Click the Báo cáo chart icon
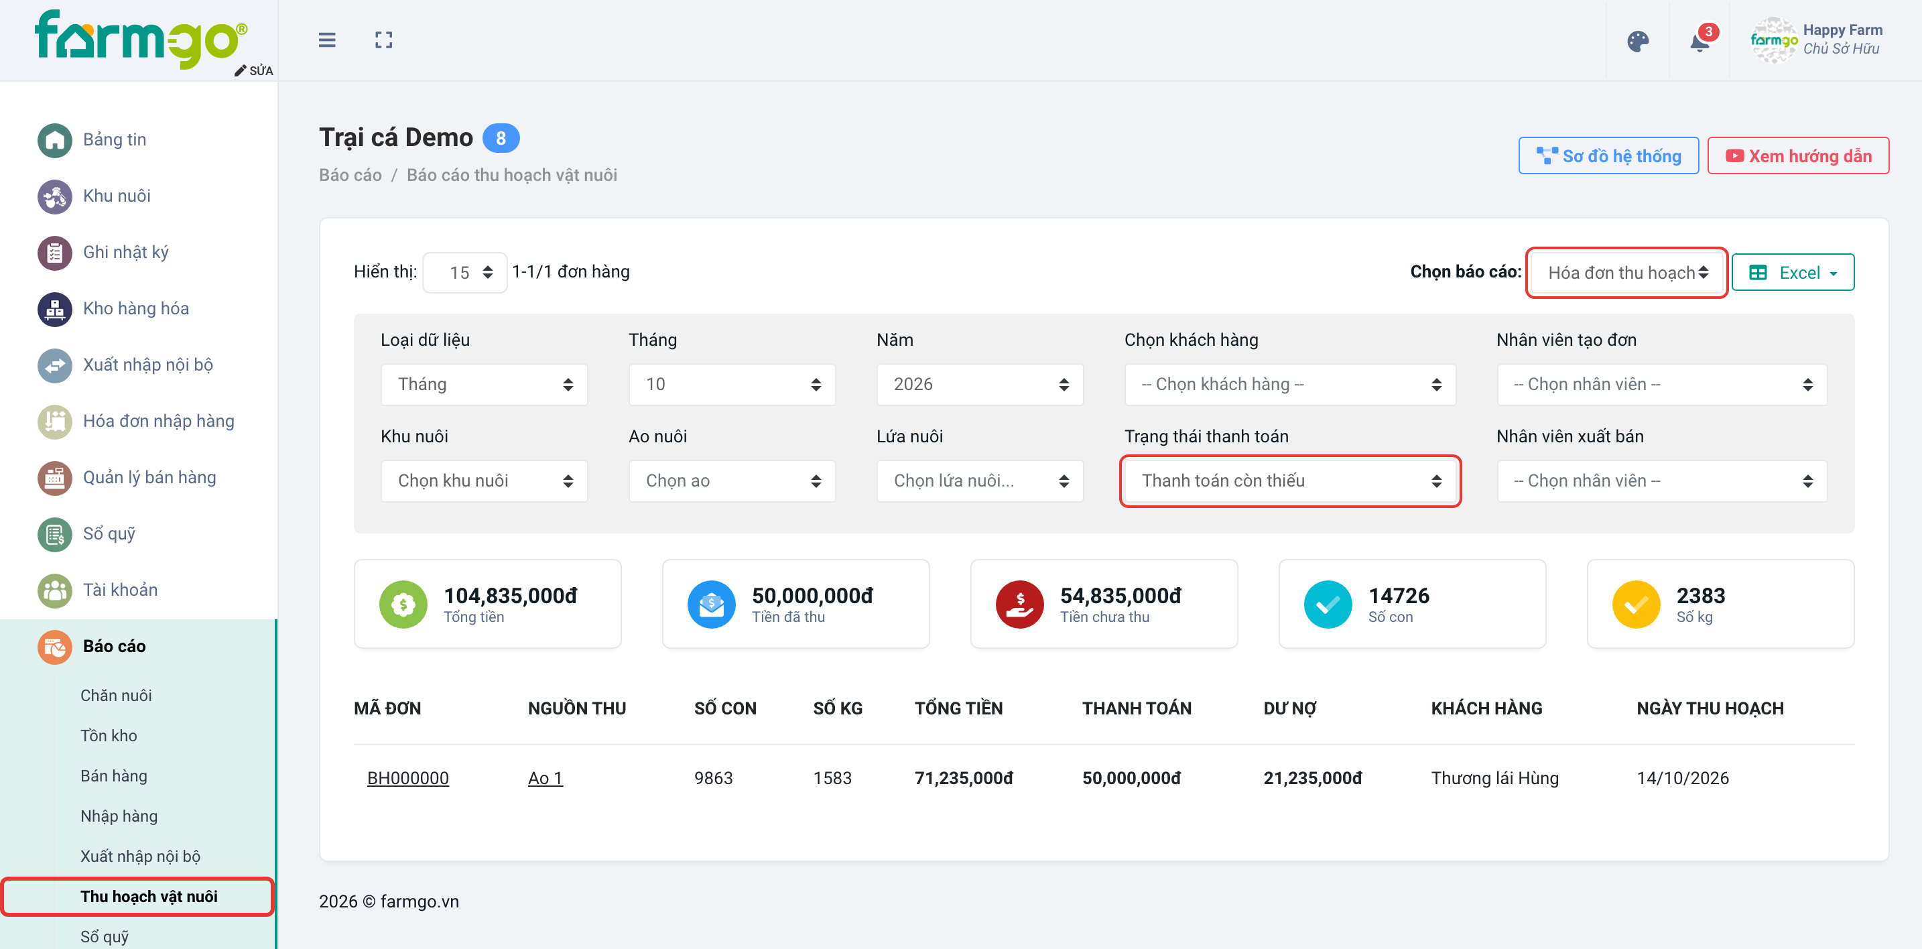Screen dimensions: 1922x949 (x=54, y=647)
